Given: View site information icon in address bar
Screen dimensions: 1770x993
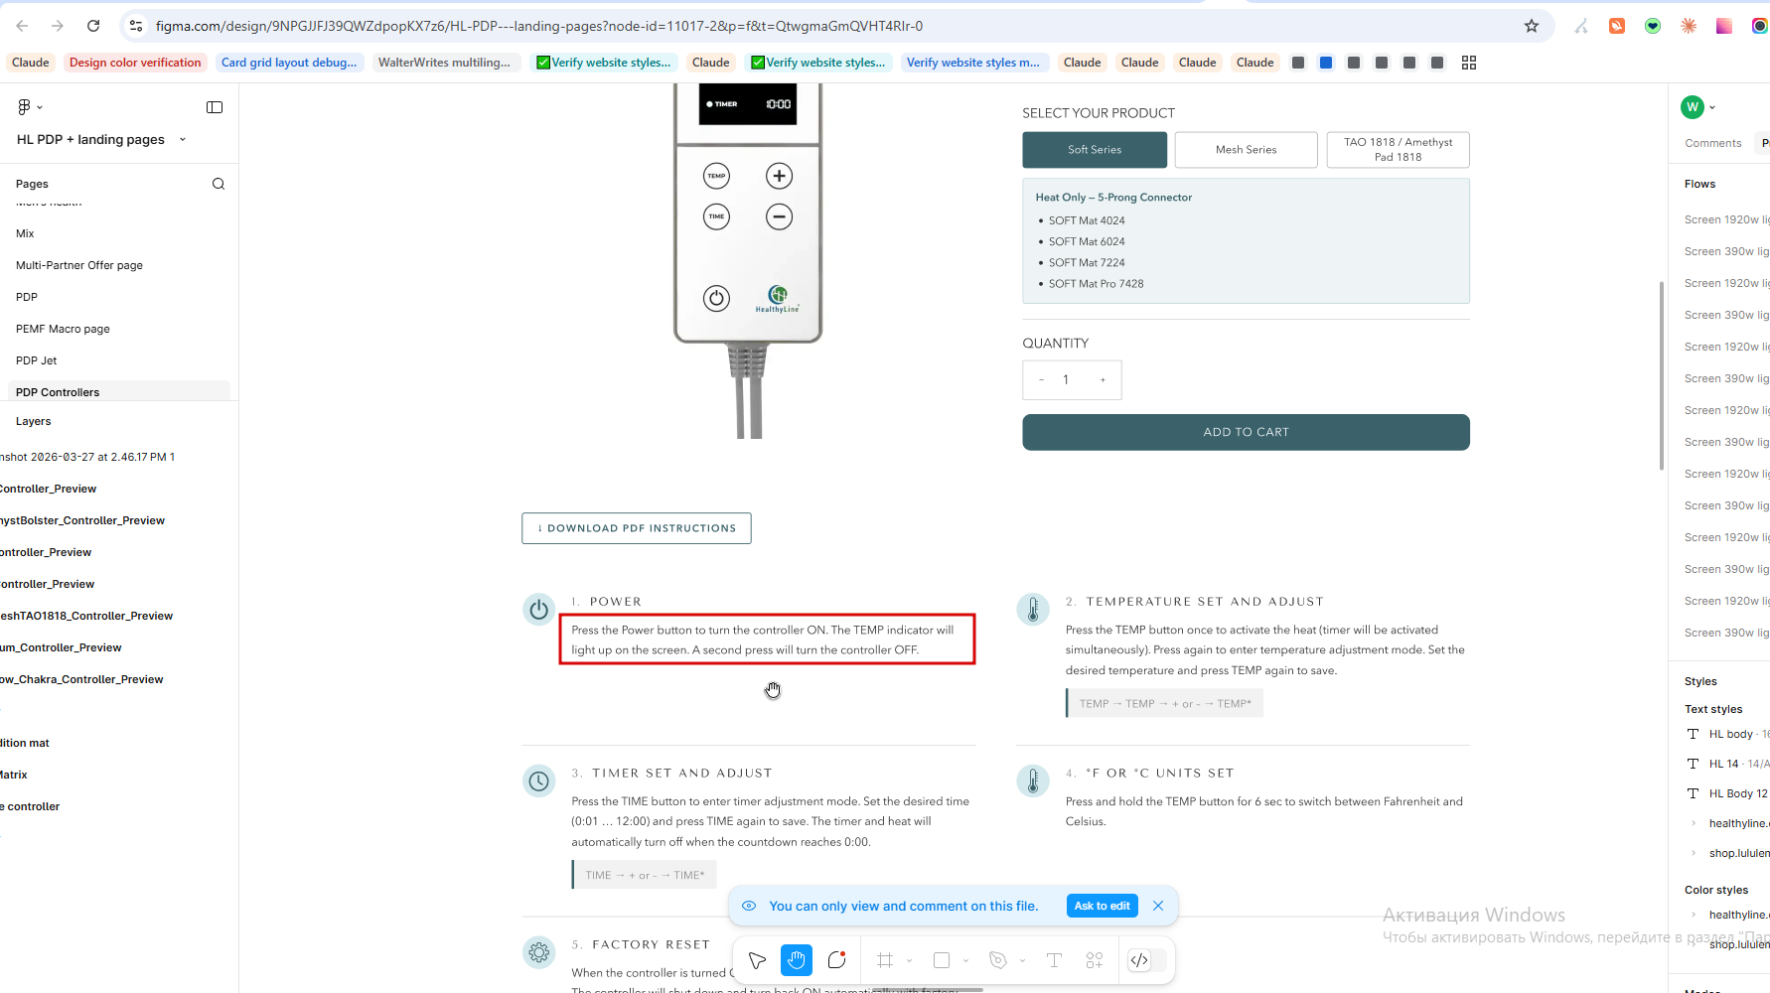Looking at the screenshot, I should [136, 26].
